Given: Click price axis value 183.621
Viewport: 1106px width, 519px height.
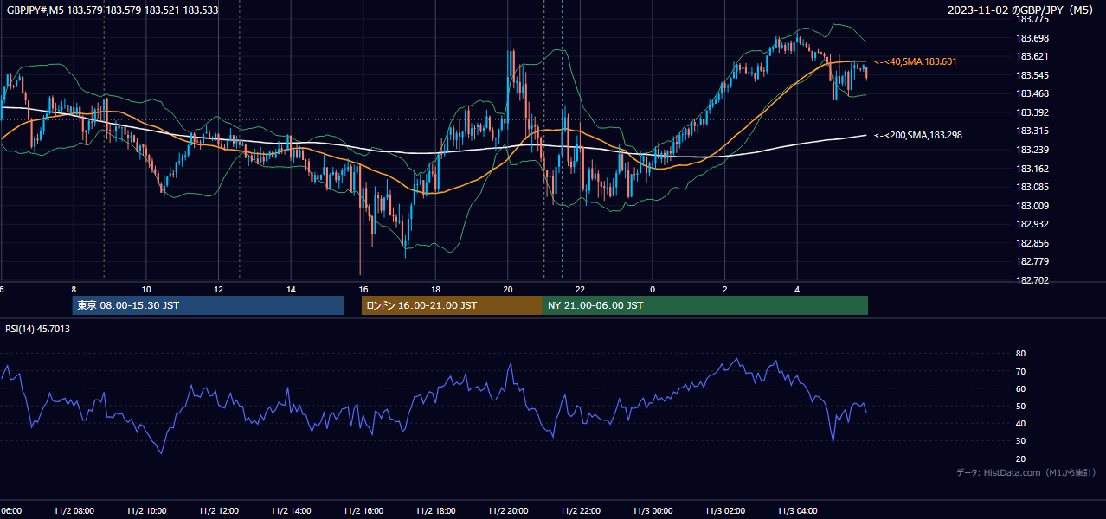Looking at the screenshot, I should click(x=1032, y=56).
